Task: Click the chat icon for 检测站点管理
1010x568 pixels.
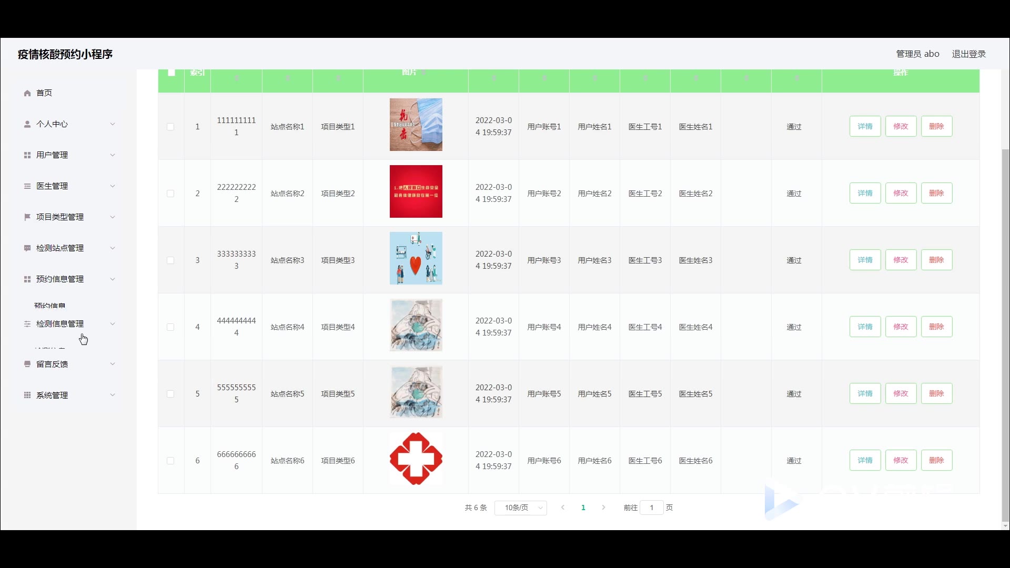Action: point(27,248)
